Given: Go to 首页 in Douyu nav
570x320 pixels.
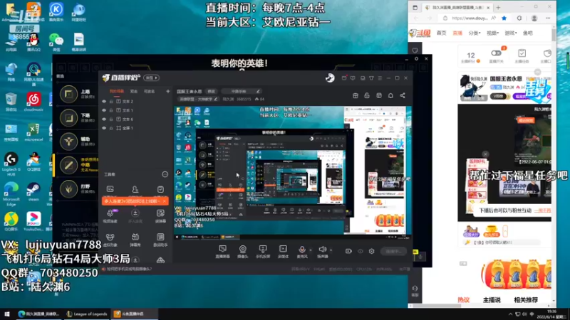Looking at the screenshot, I should [x=441, y=33].
